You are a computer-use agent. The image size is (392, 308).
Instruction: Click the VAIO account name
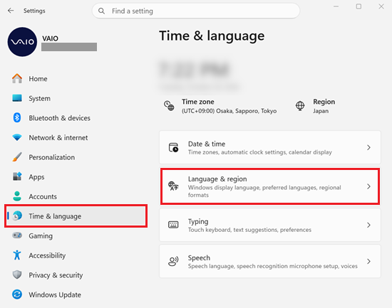coord(51,38)
